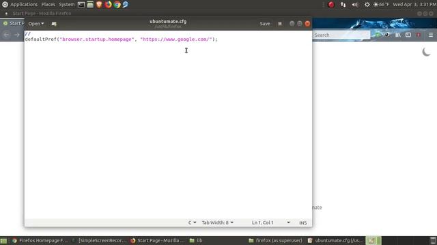Open the clock showing Wed Apr 3

coord(414,5)
